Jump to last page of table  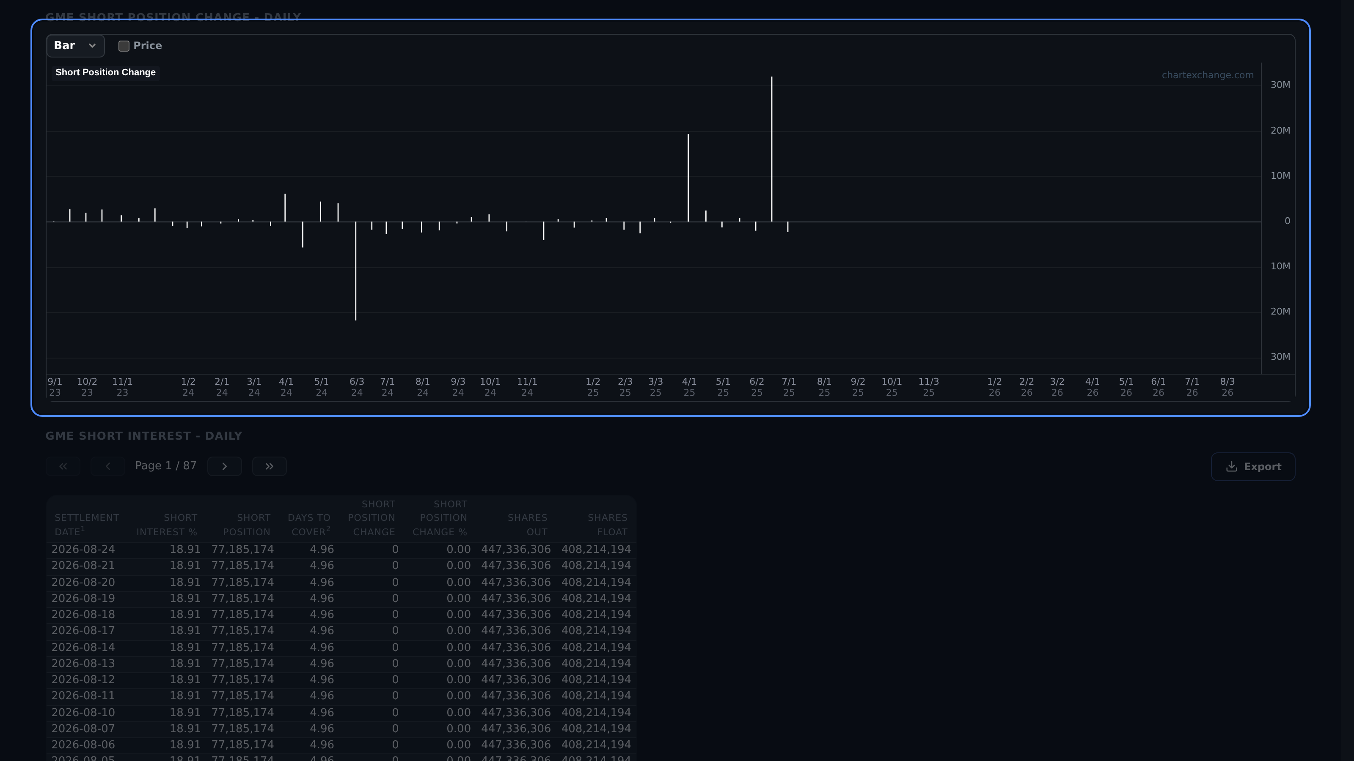[269, 466]
